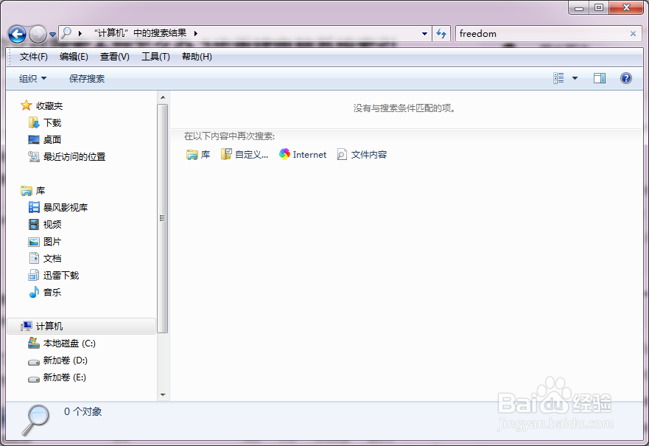
Task: Open the view options dropdown arrow
Action: [575, 78]
